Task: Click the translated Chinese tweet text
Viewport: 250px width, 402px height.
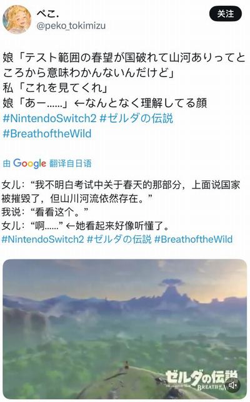Action: pyautogui.click(x=121, y=205)
